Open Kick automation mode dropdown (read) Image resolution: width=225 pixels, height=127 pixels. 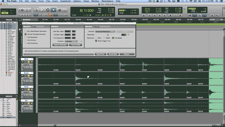pyautogui.click(x=29, y=67)
